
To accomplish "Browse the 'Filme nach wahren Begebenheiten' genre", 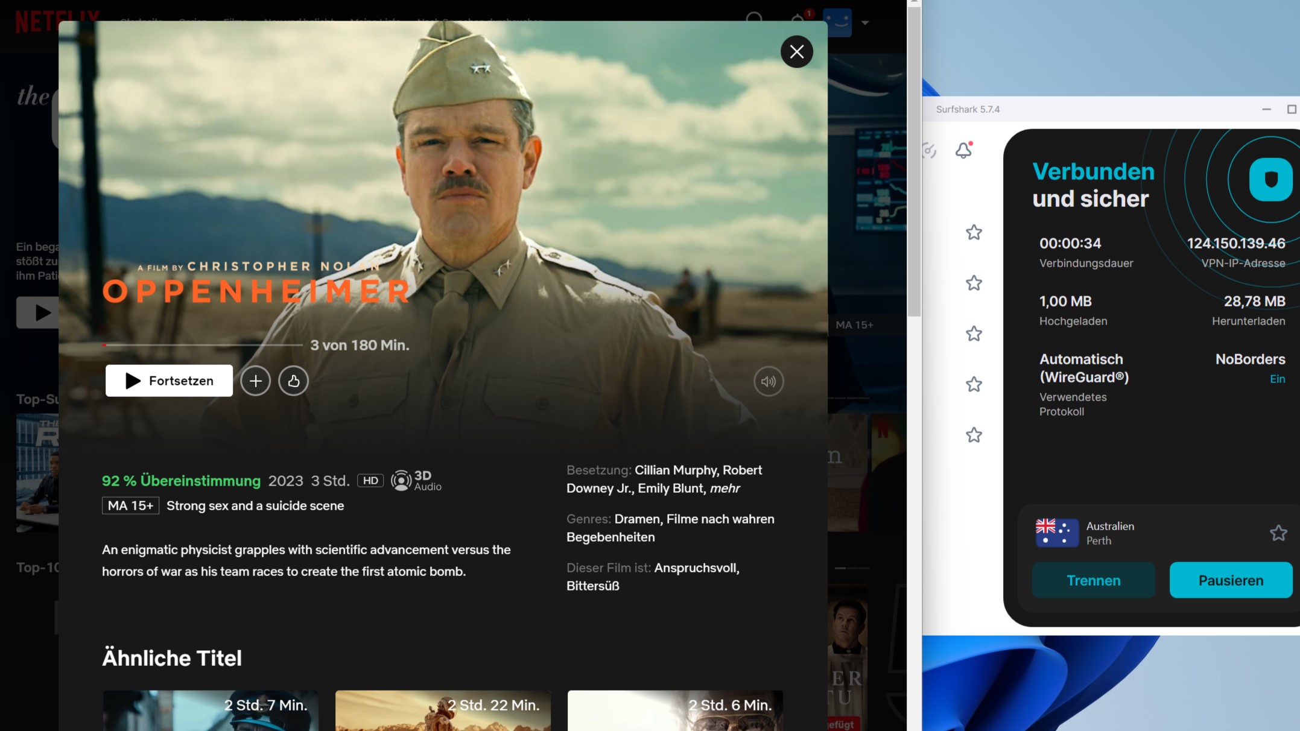I will pyautogui.click(x=670, y=528).
